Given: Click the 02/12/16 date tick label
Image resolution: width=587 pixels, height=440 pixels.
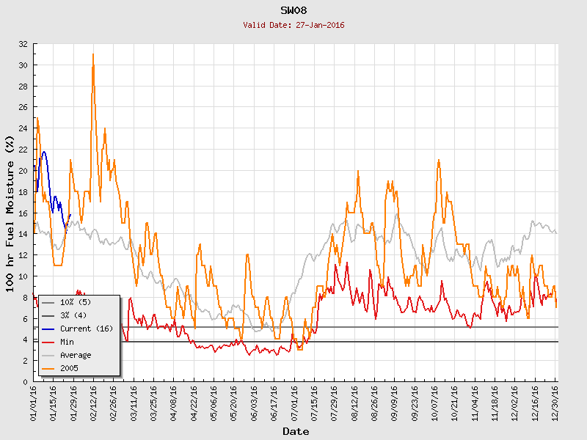Looking at the screenshot, I should click(93, 402).
